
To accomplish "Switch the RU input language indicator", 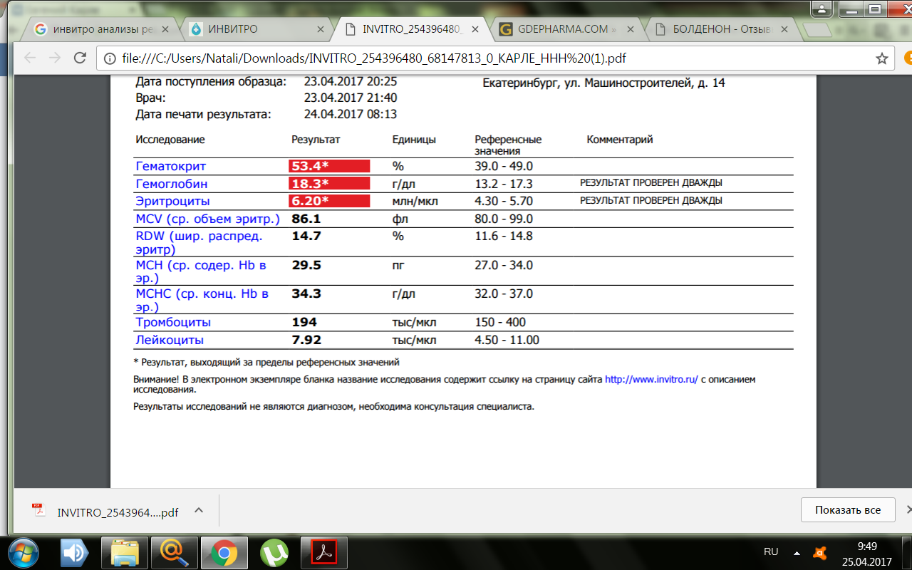I will 770,551.
